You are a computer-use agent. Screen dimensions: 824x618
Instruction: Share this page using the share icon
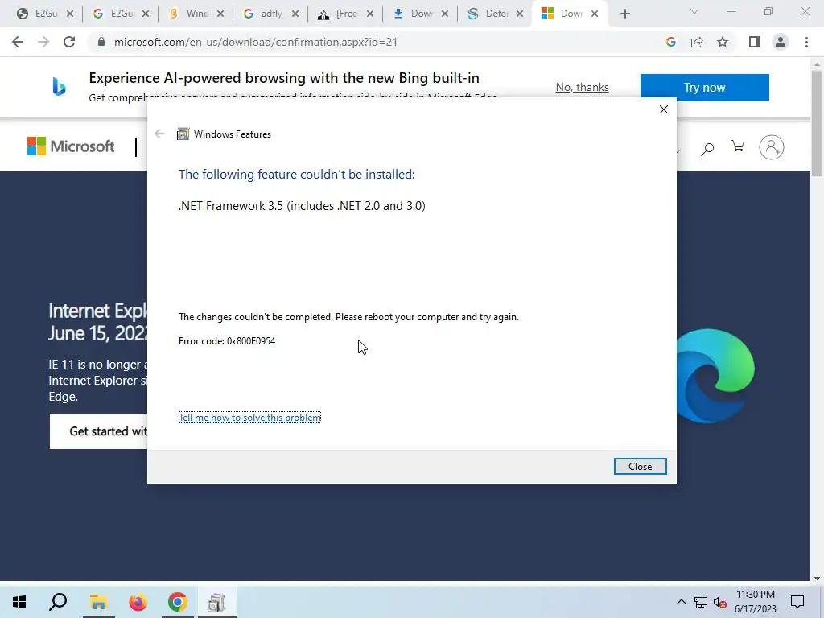697,42
